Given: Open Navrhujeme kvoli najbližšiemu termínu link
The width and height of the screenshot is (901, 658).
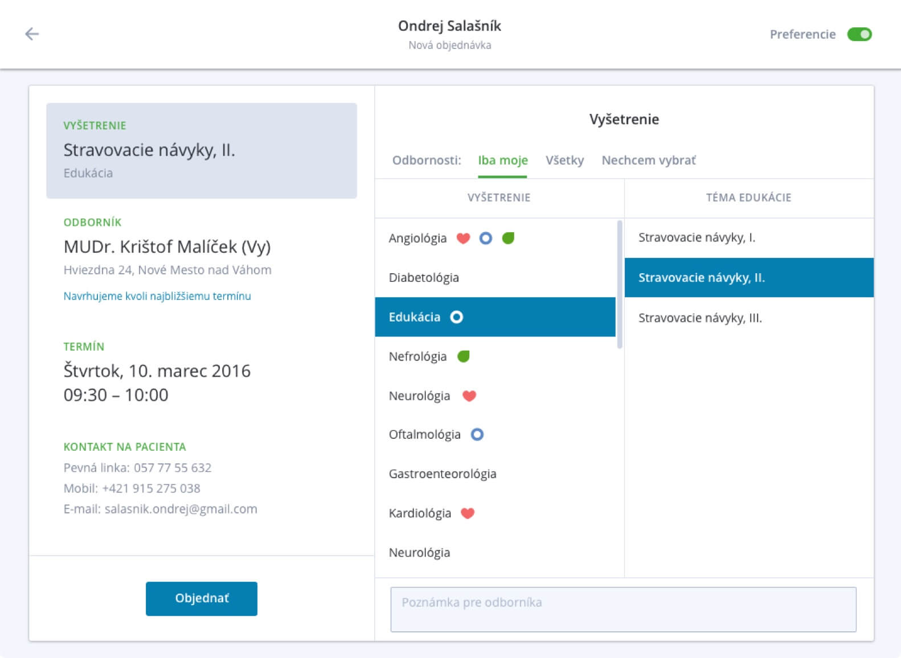Looking at the screenshot, I should [157, 296].
